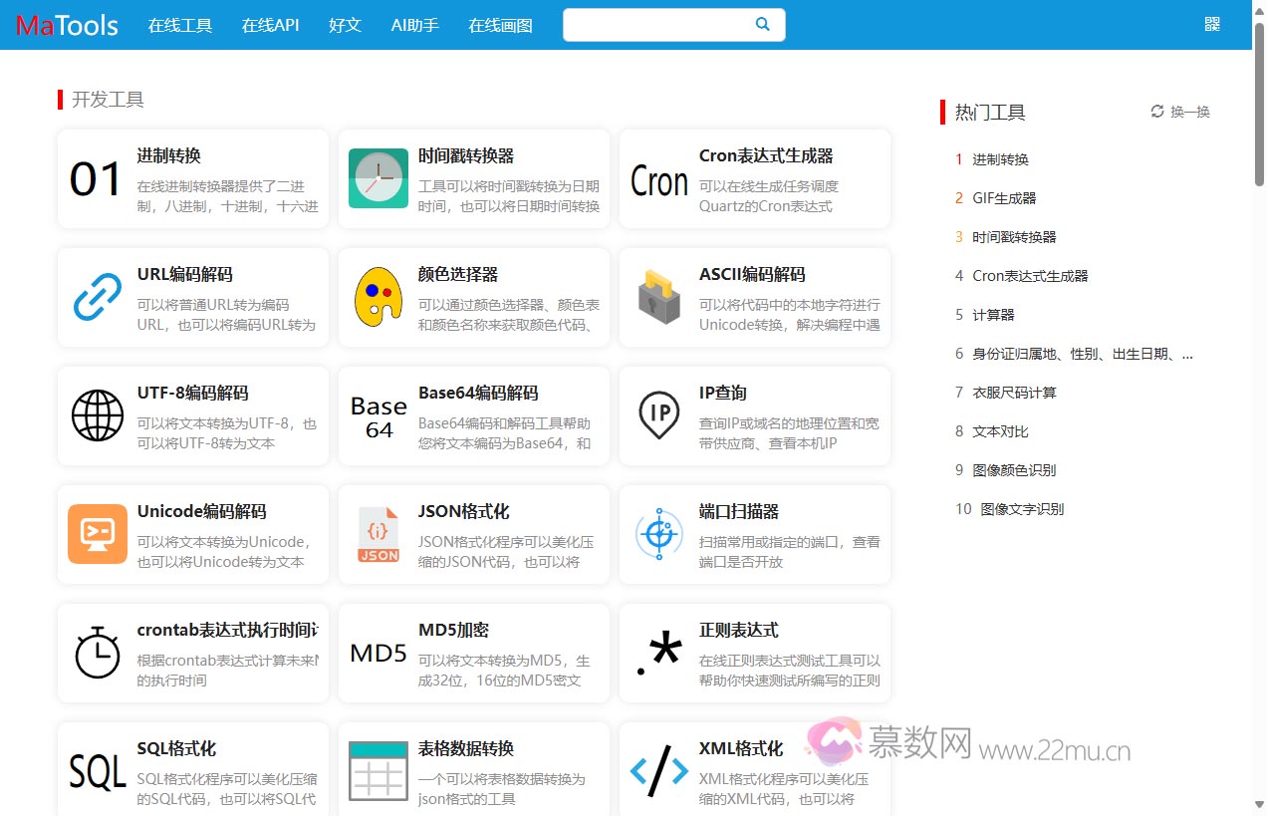Open the 颜色选择器 palette icon
1267x816 pixels.
coord(378,297)
